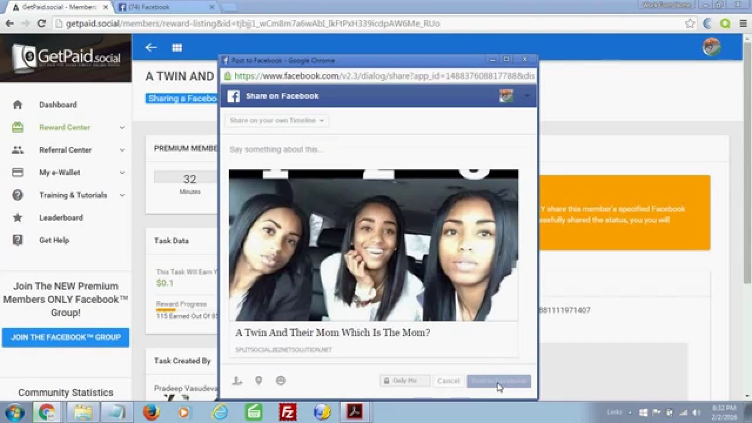Click the back arrow in blue header
This screenshot has width=752, height=423.
click(x=151, y=48)
